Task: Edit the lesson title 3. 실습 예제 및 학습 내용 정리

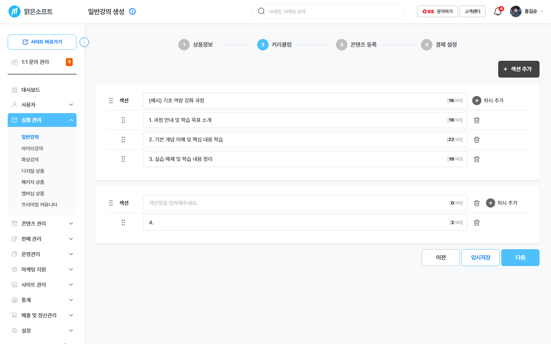Action: (305, 159)
